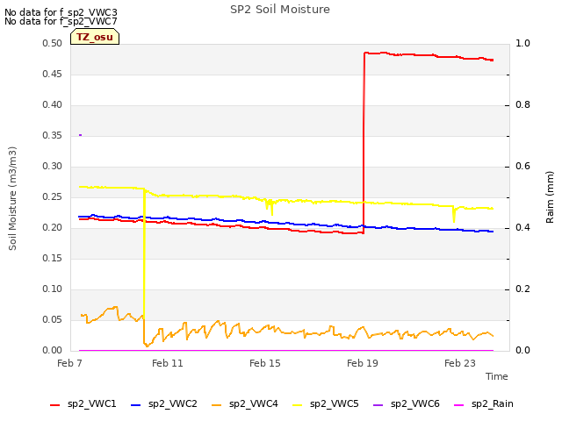Click the 0.6 right axis value

coord(522,166)
